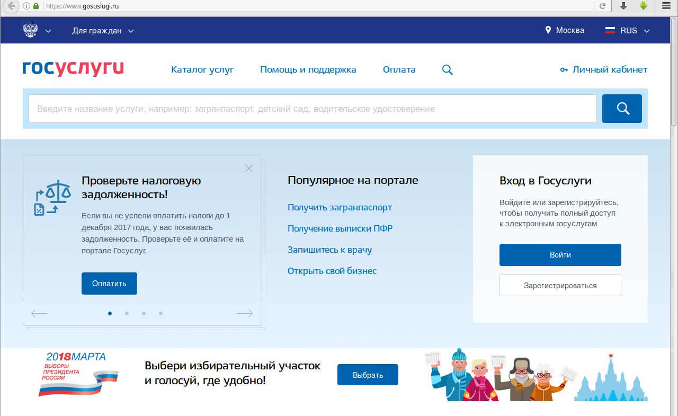Click the browser back arrow button
The height and width of the screenshot is (416, 678).
(10, 6)
